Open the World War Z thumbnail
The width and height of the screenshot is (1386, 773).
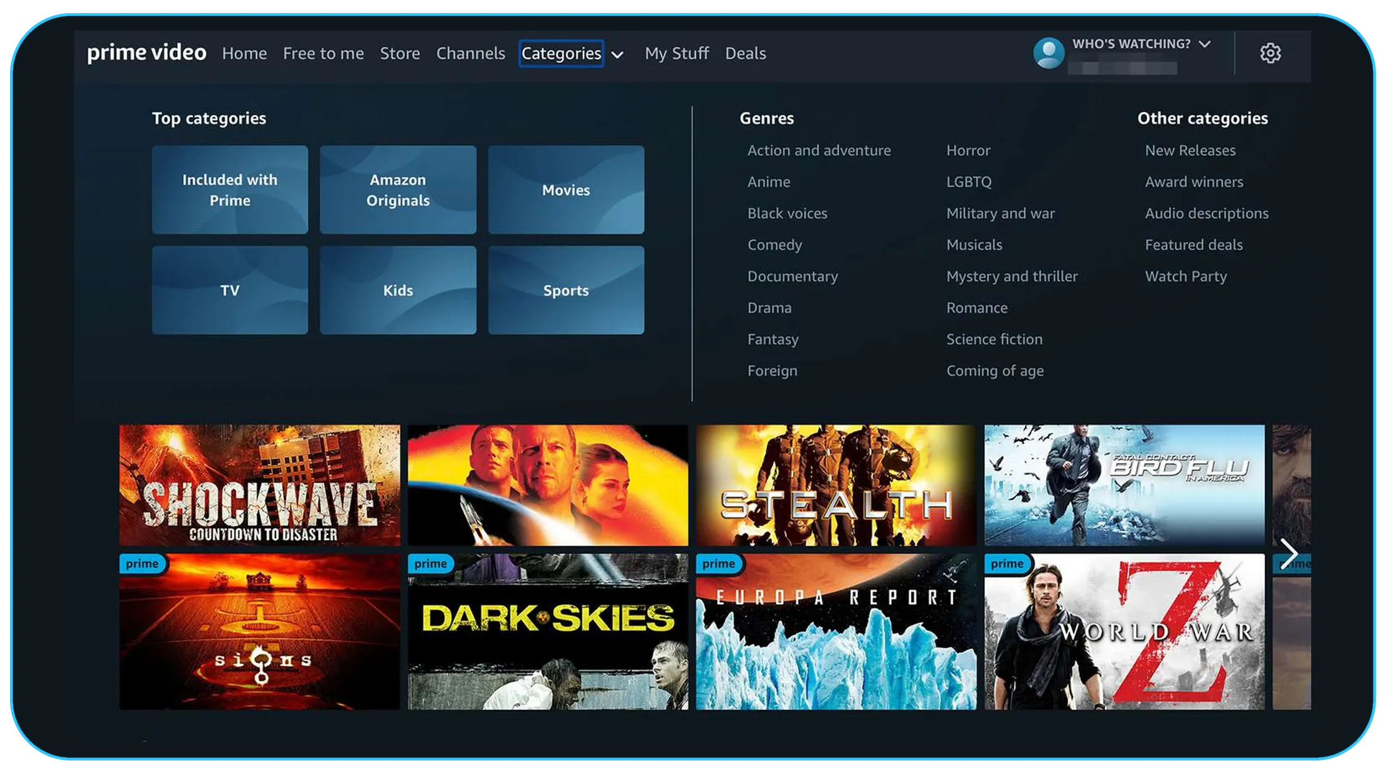1124,631
